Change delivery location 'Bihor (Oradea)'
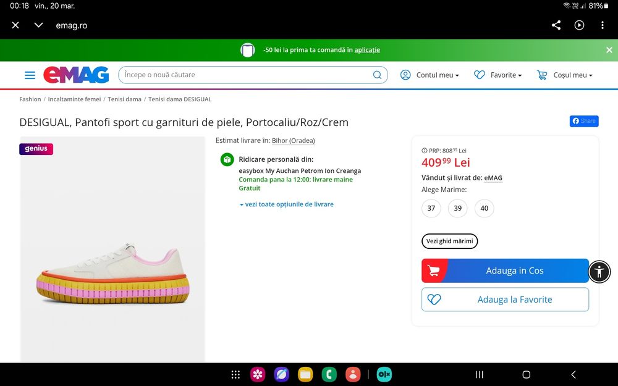Image resolution: width=618 pixels, height=386 pixels. (293, 141)
